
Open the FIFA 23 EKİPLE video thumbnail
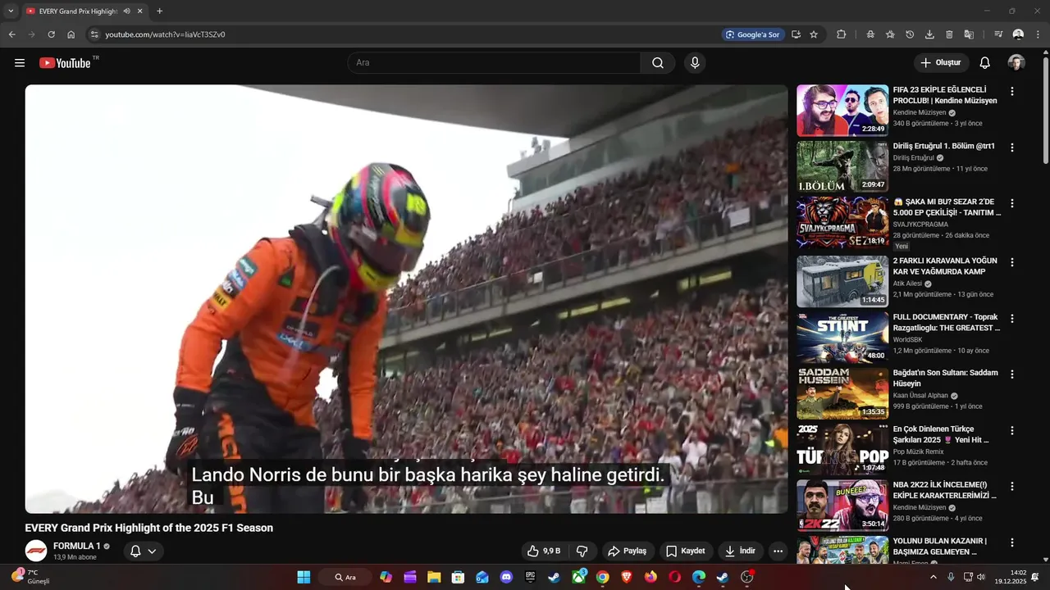[x=842, y=110]
